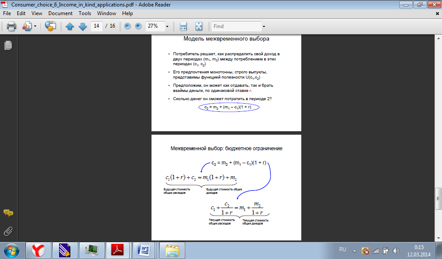442x259 pixels.
Task: Click the network signal tray icon
Action: [x=376, y=250]
